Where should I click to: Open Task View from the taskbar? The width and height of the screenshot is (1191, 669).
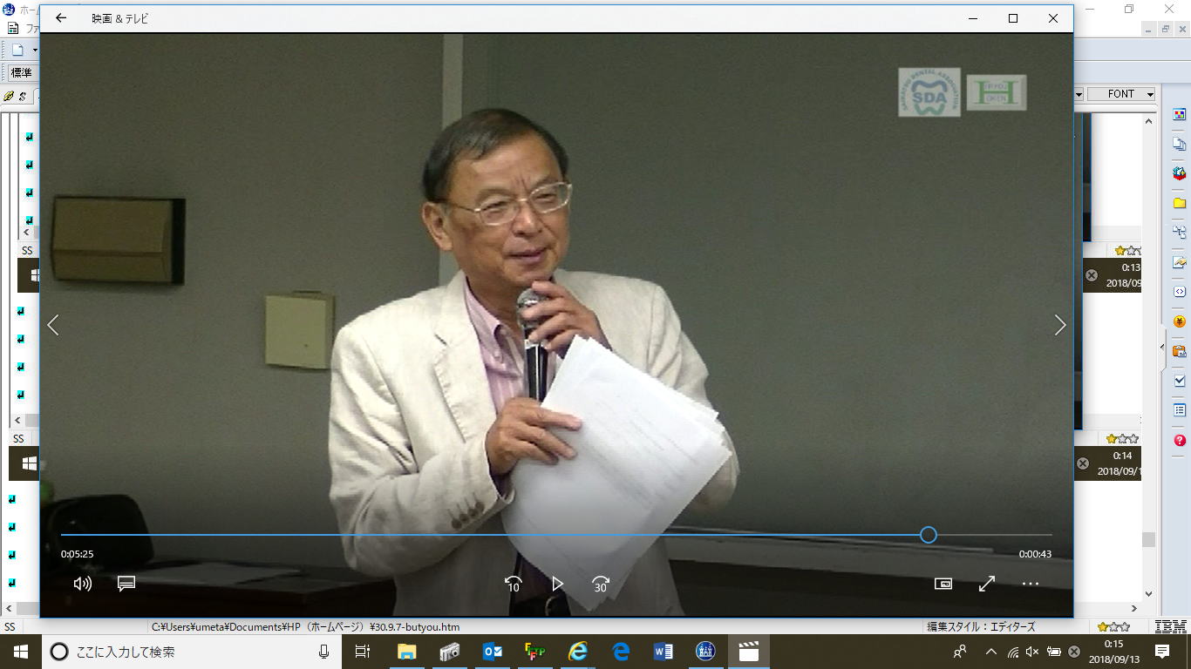[x=363, y=652]
